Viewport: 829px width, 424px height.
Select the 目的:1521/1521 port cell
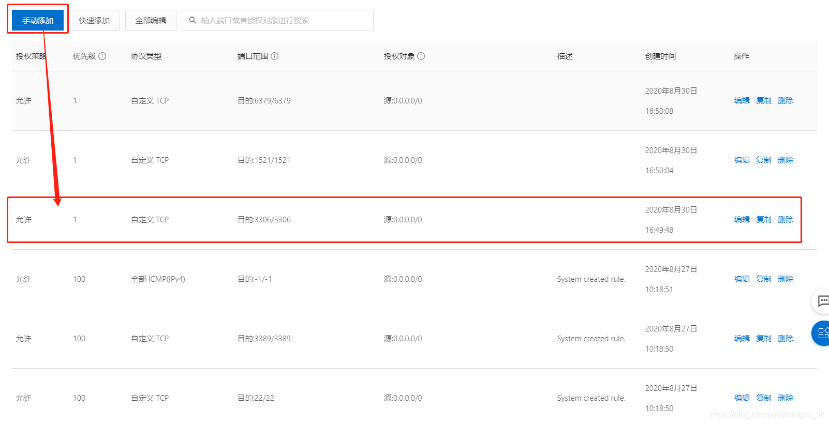click(264, 160)
